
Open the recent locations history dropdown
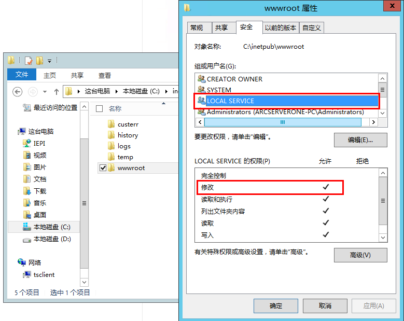[x=45, y=92]
